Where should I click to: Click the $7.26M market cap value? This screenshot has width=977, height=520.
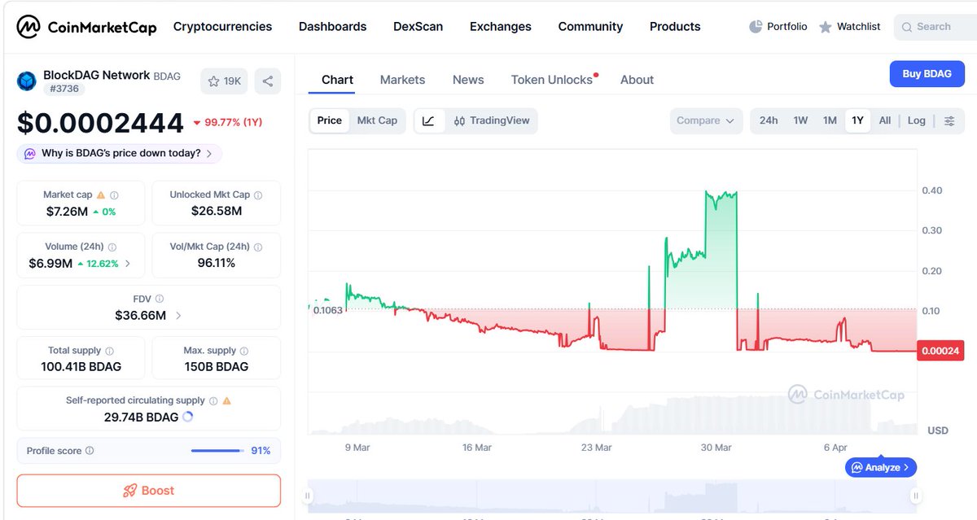click(67, 212)
